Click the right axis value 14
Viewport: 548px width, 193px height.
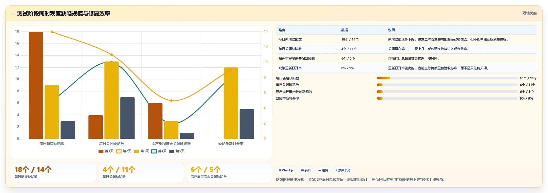point(266,31)
